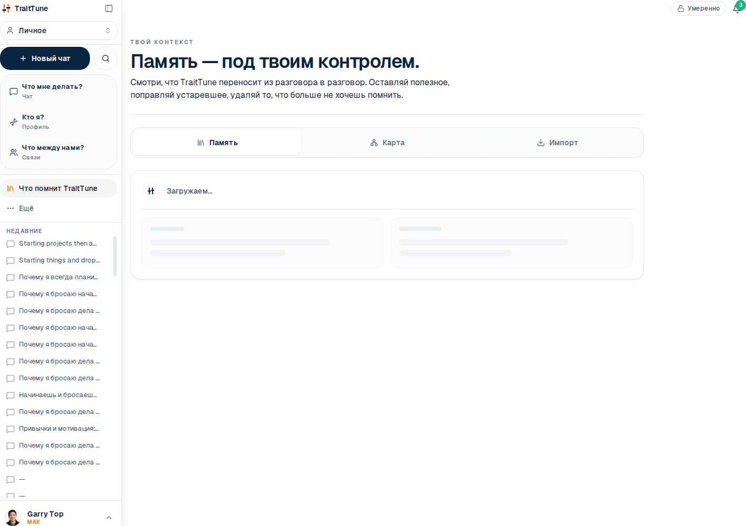Switch to the Память tab

(x=217, y=143)
